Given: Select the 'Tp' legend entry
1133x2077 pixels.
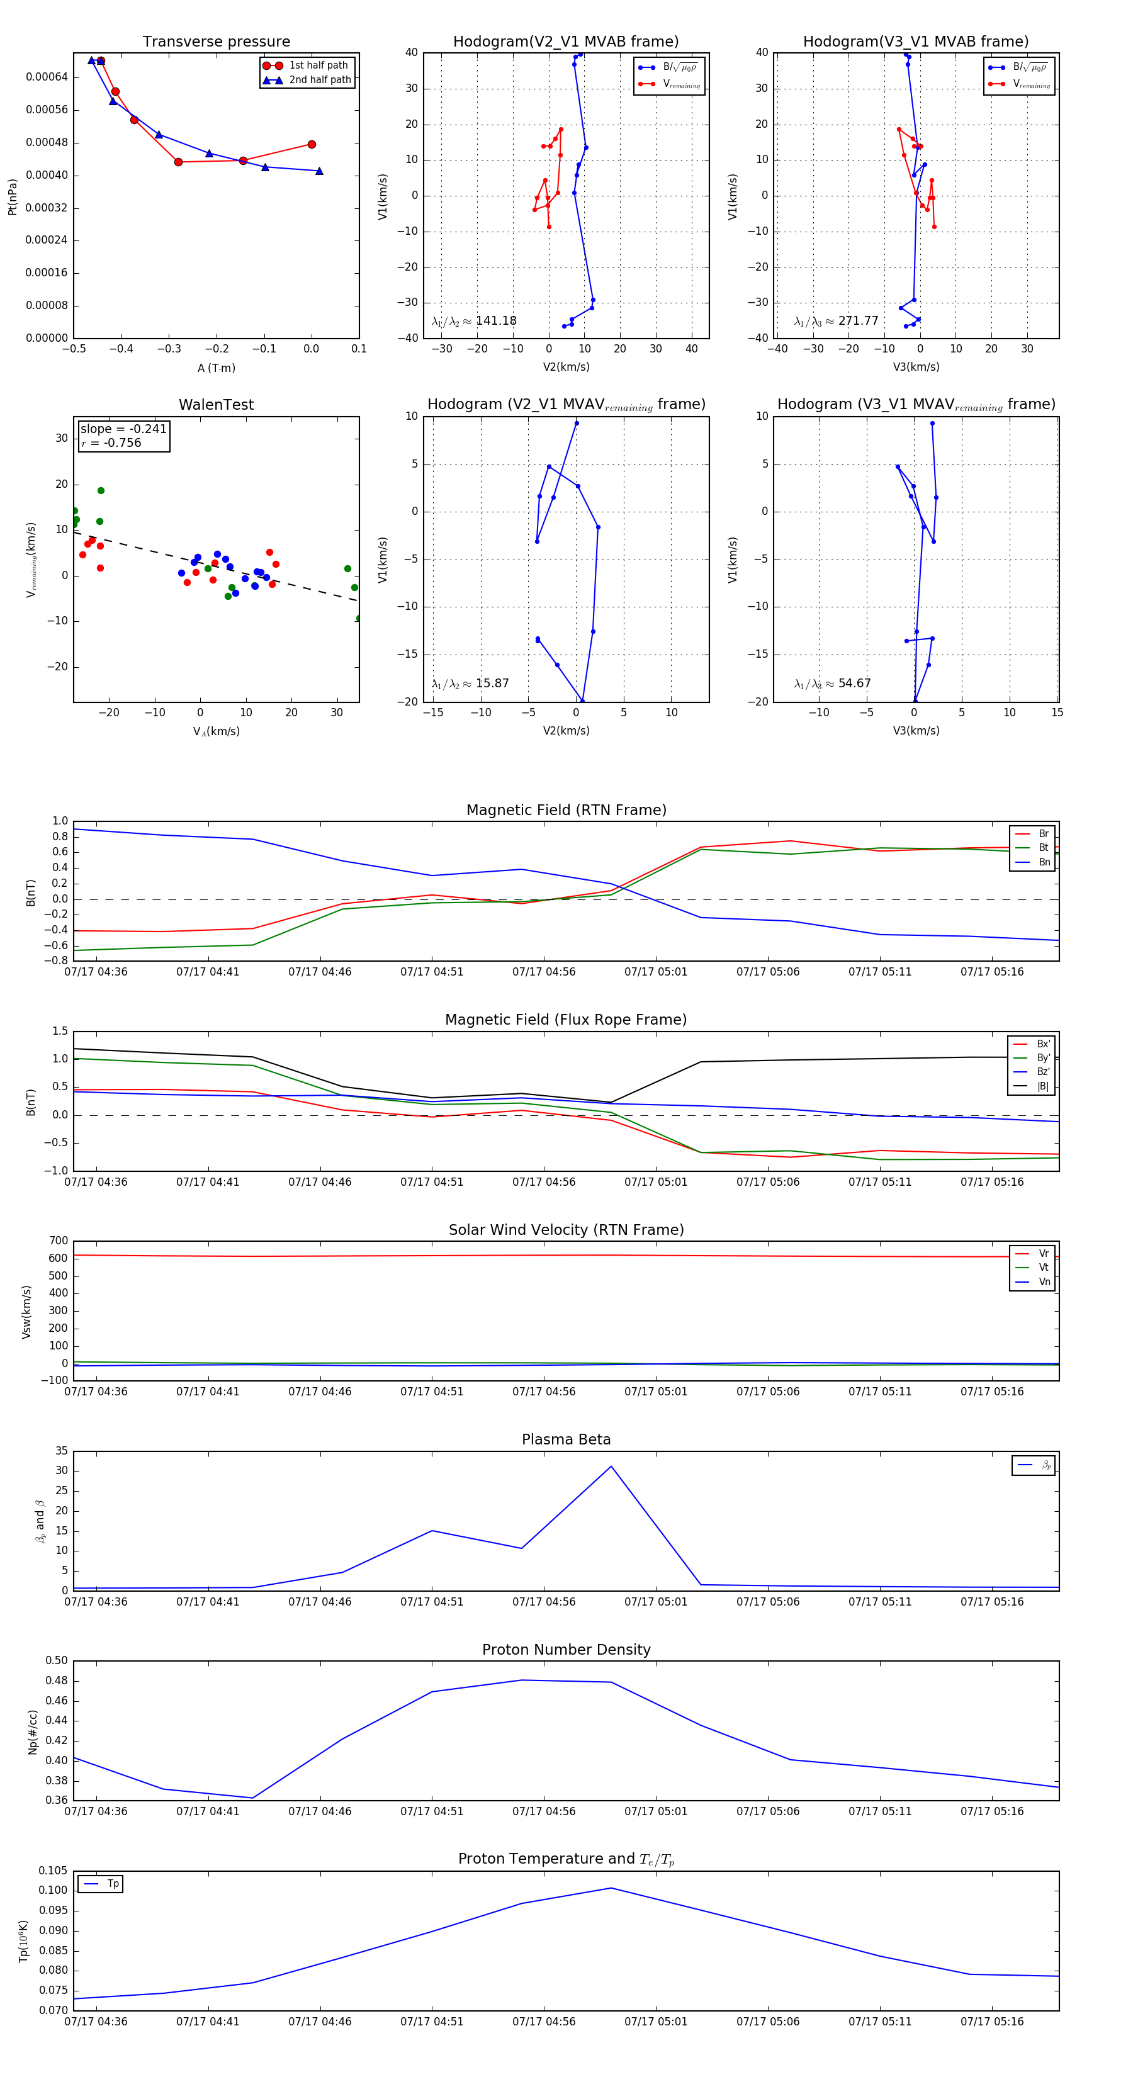Looking at the screenshot, I should click(101, 1884).
